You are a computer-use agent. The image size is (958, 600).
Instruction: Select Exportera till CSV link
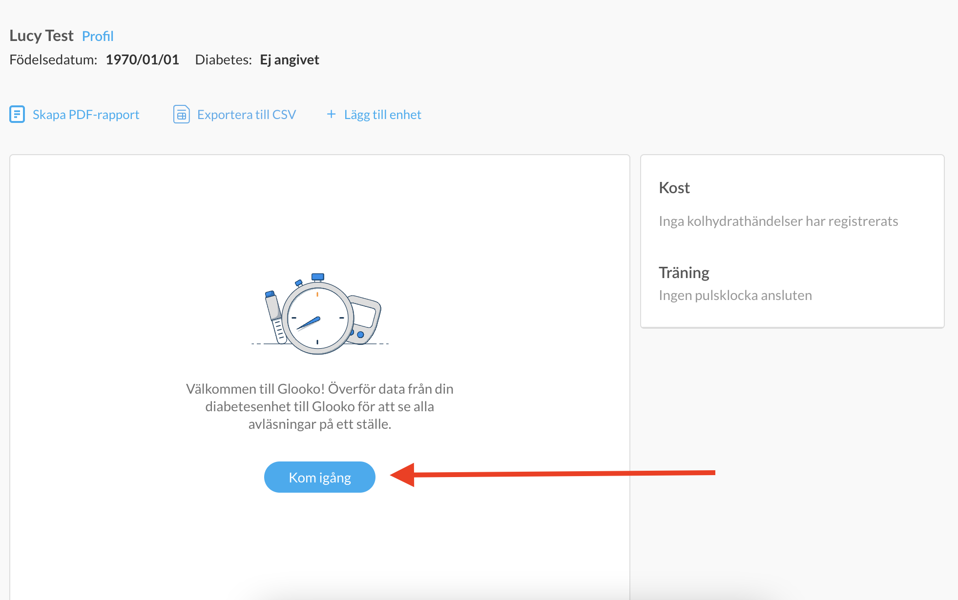[x=247, y=115]
